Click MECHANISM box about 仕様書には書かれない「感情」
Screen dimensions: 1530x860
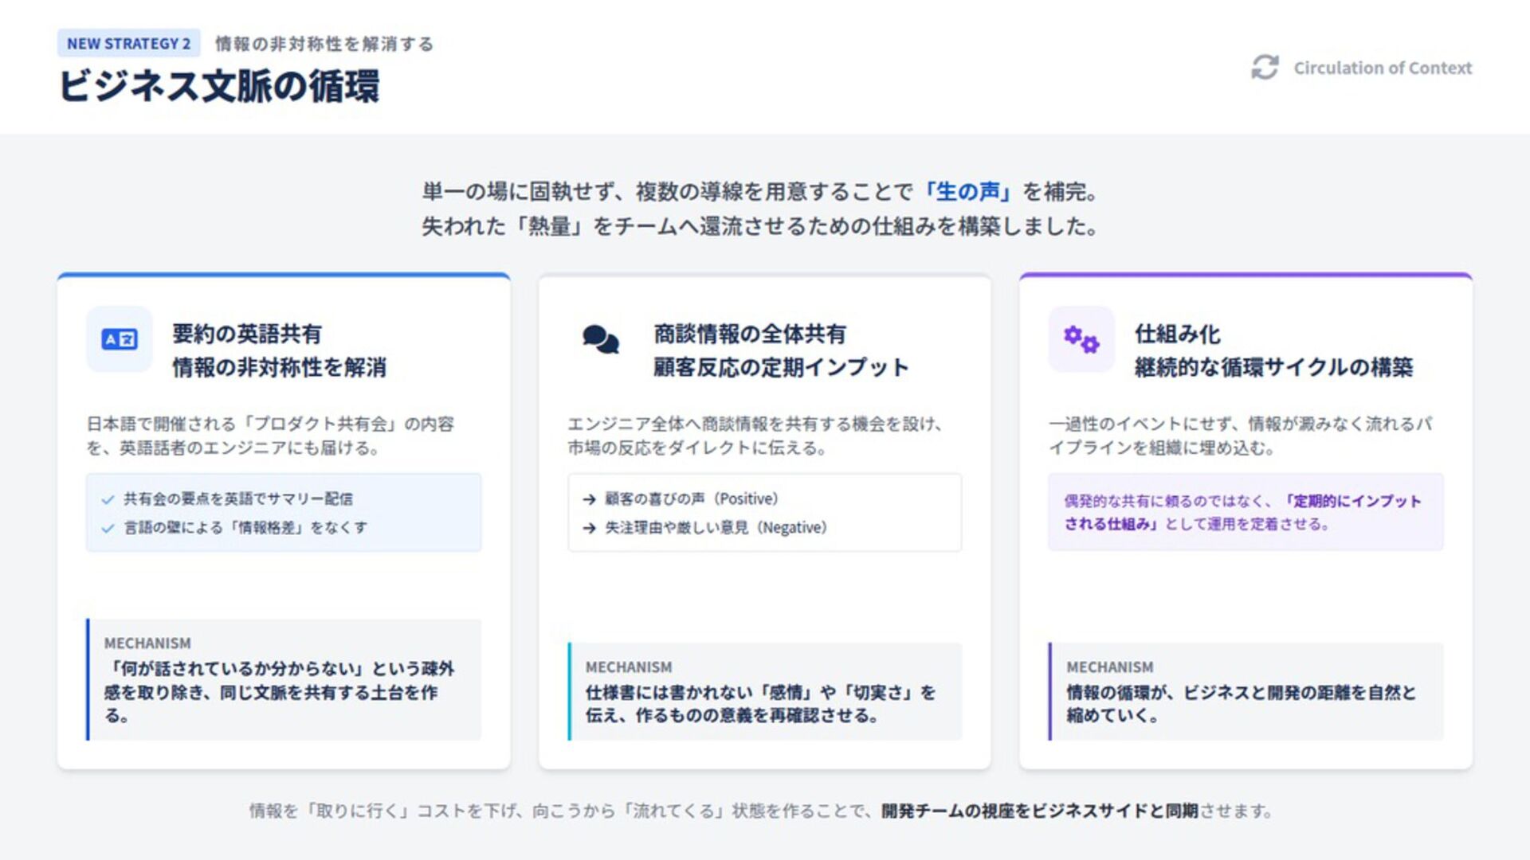[x=765, y=692]
